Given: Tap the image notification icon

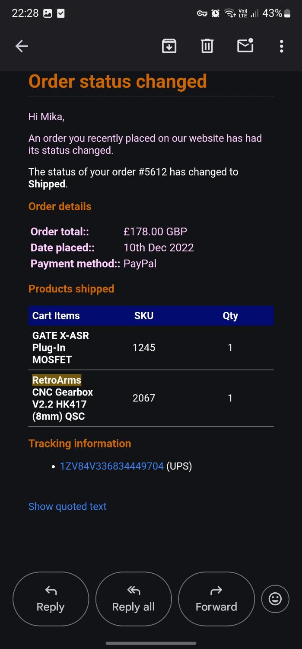Looking at the screenshot, I should (x=48, y=13).
